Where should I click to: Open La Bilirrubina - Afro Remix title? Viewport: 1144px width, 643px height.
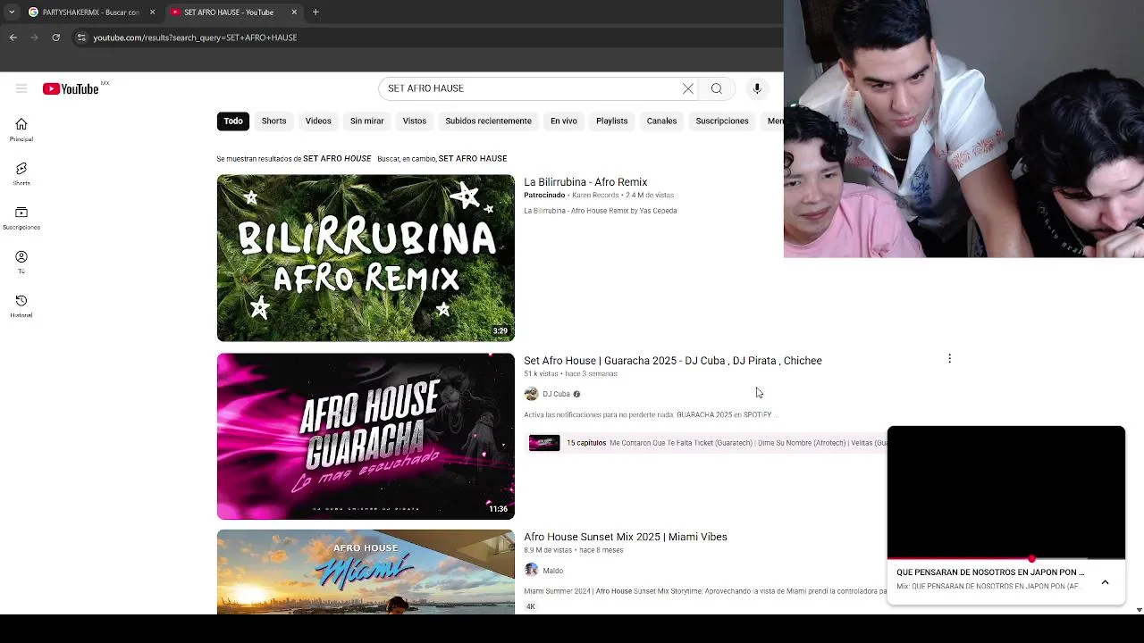[x=585, y=182]
